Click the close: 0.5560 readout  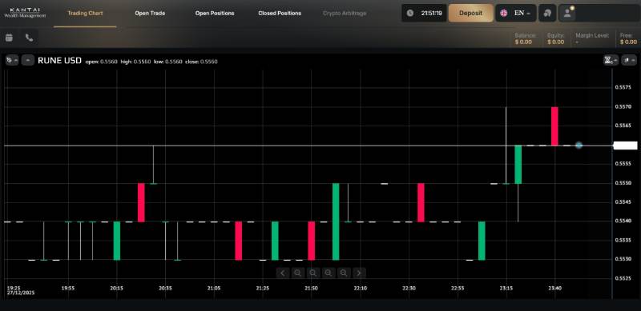(x=201, y=62)
